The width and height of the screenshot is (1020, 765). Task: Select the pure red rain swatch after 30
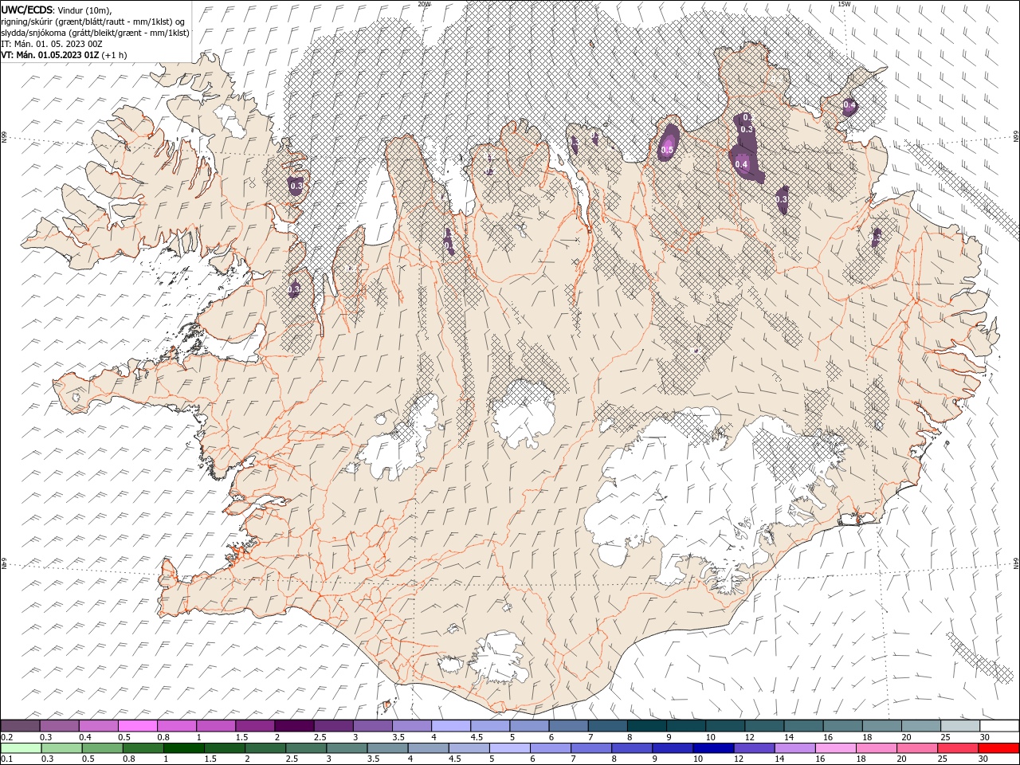tap(998, 748)
